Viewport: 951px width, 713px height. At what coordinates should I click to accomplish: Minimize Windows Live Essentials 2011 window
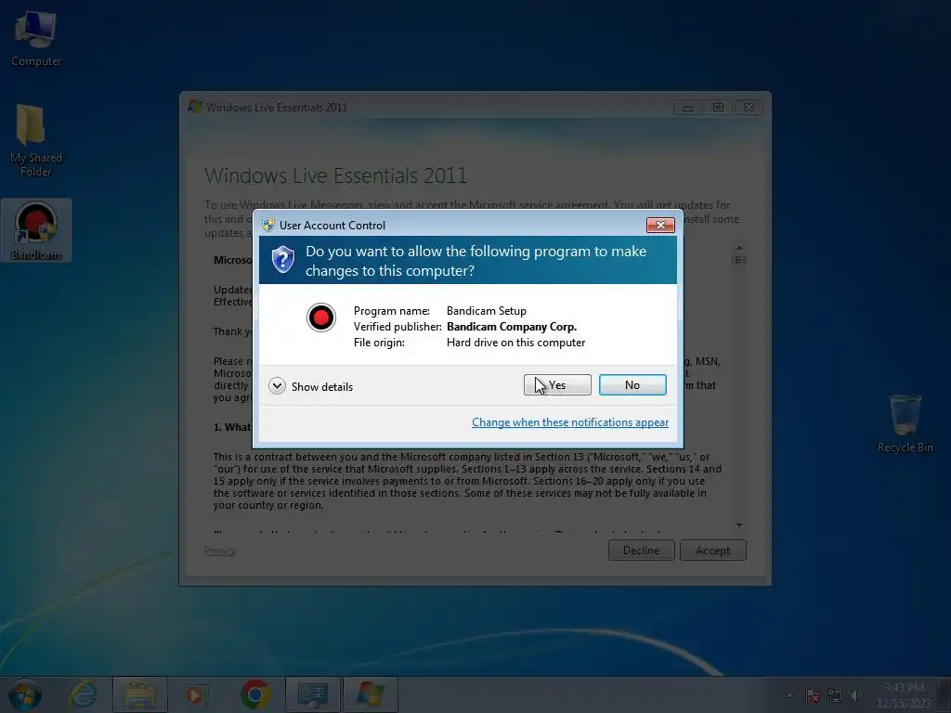[x=687, y=108]
